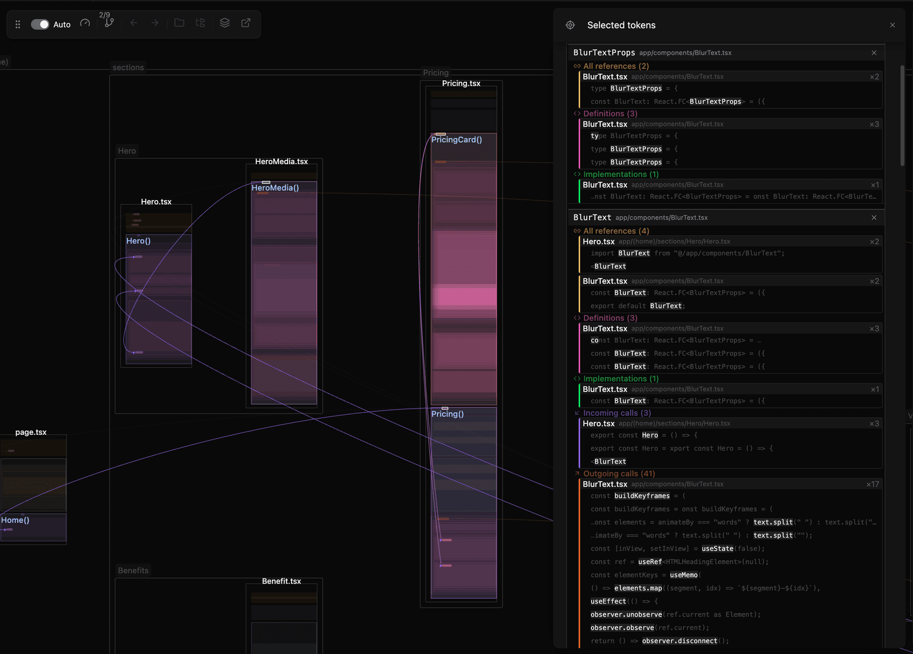Click the stacked layers icon
The image size is (913, 654).
[224, 23]
